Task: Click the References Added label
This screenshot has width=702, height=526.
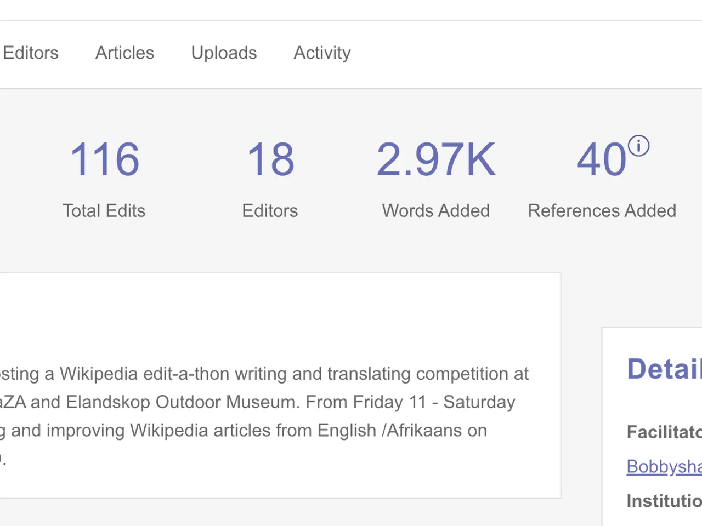Action: click(602, 211)
